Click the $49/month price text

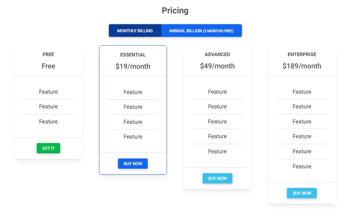tap(217, 66)
